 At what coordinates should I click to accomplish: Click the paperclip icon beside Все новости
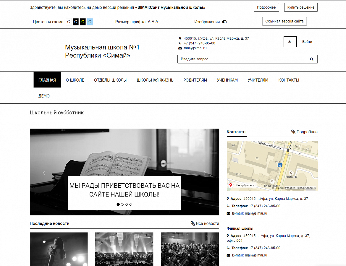193,223
